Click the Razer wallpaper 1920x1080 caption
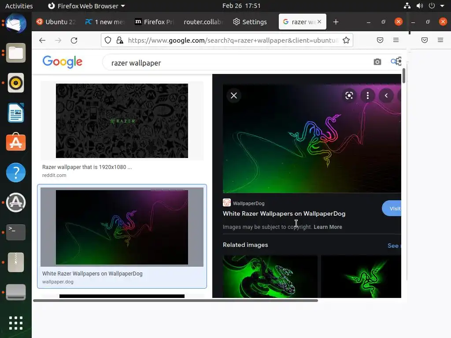This screenshot has height=338, width=451. click(87, 167)
